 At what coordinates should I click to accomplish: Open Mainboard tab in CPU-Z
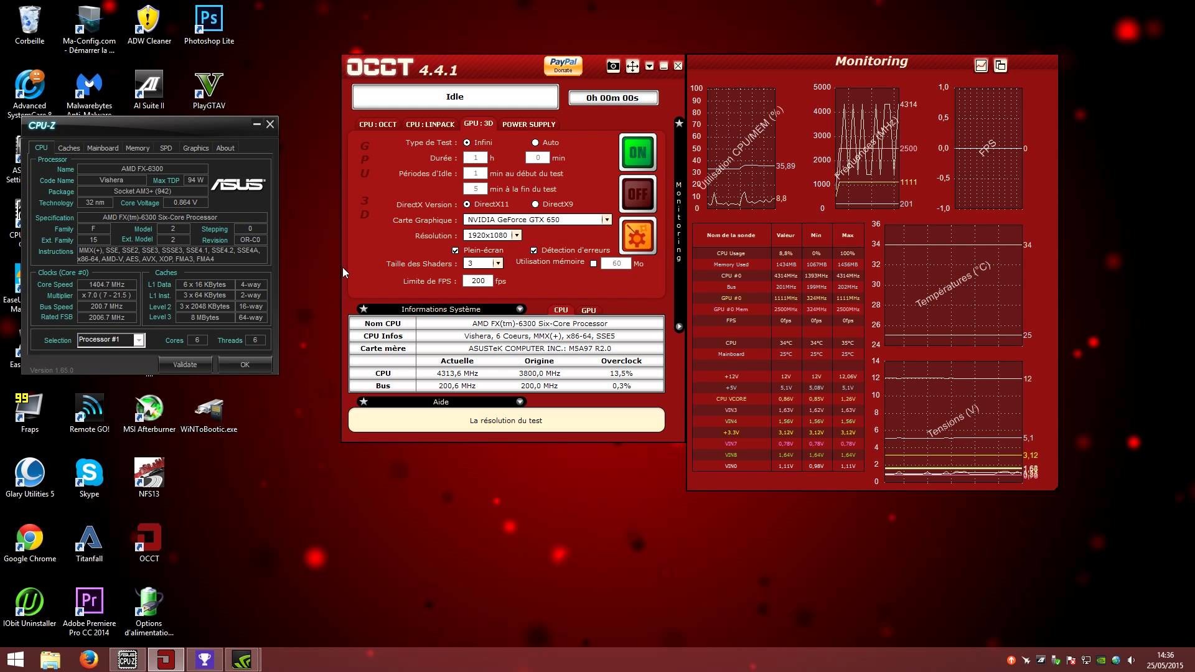pos(103,148)
